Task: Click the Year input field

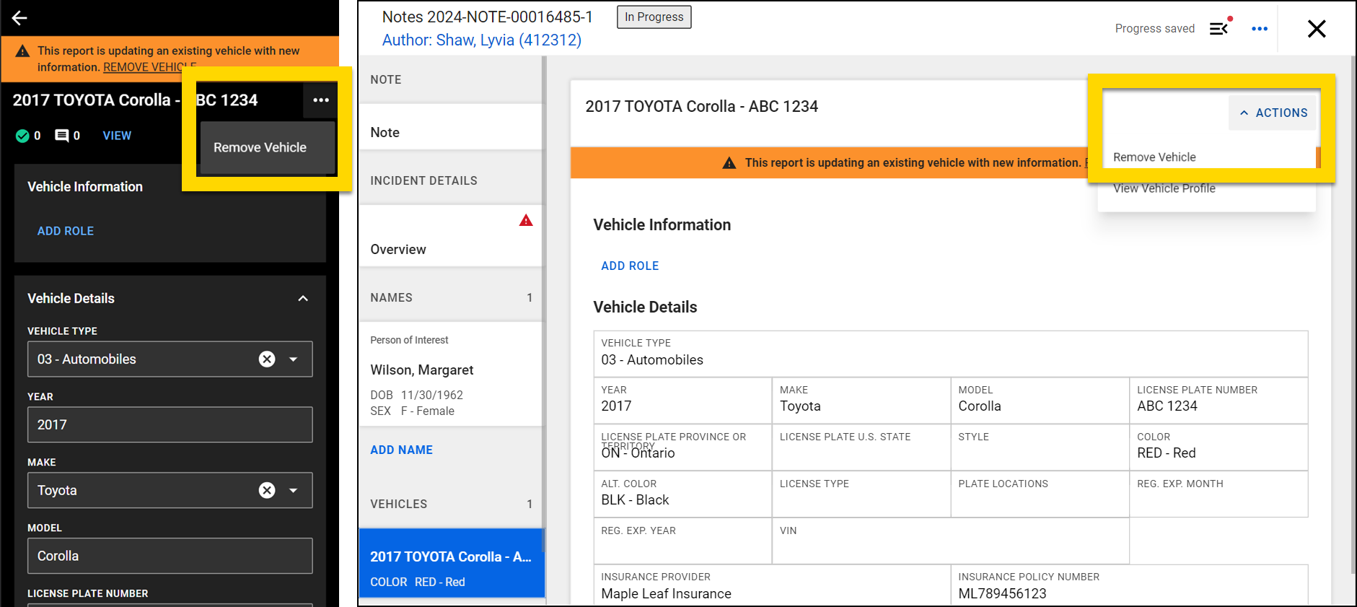Action: point(170,425)
